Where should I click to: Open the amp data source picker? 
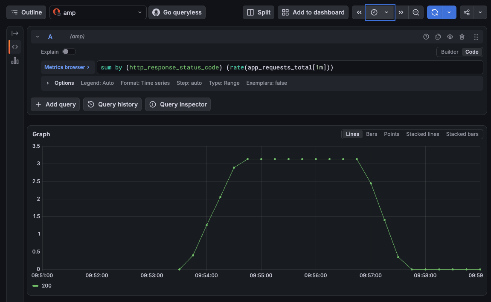98,12
